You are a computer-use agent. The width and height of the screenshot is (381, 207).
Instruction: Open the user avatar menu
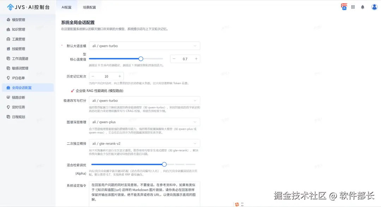(x=374, y=7)
